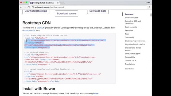The image size is (171, 96).
Task: Select Tools in the sidebar
Action: pos(127,34)
